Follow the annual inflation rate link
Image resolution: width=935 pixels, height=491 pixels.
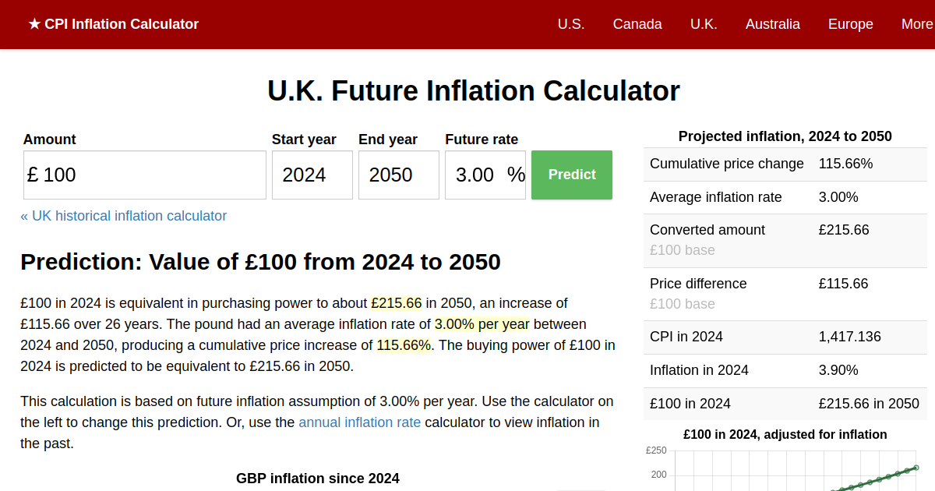click(359, 422)
